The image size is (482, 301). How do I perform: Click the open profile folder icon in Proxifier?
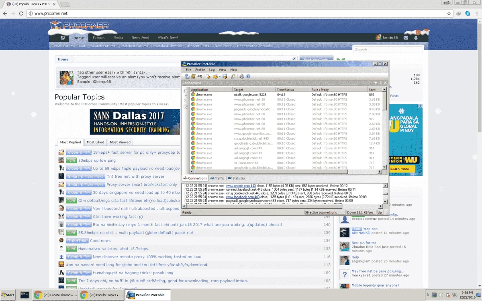pos(215,76)
